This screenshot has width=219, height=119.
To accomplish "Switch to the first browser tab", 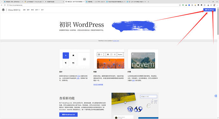I will (x=13, y=2).
